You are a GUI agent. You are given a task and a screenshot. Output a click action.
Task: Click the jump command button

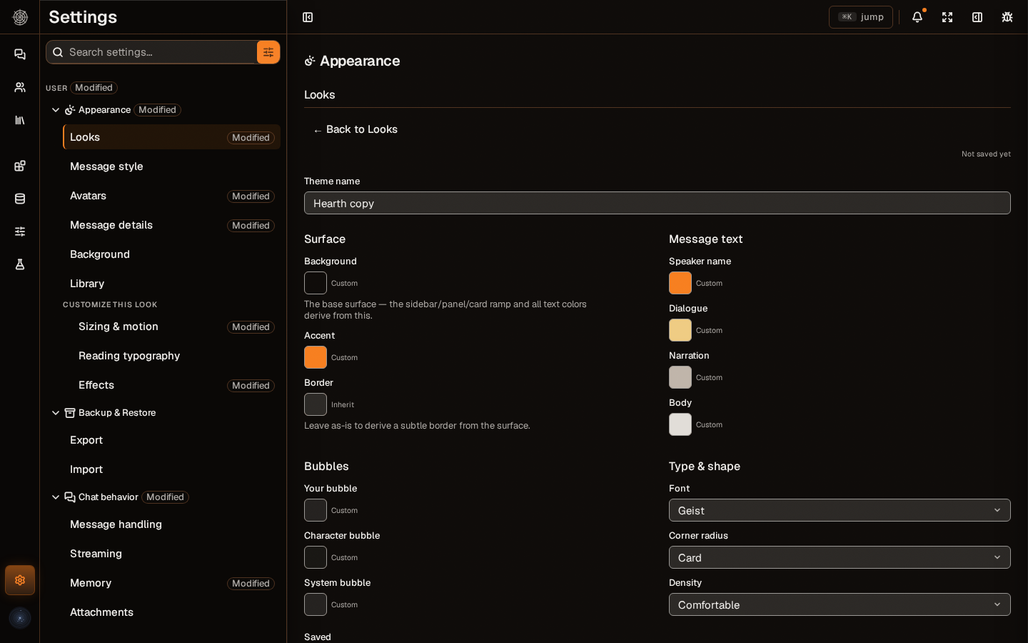861,17
